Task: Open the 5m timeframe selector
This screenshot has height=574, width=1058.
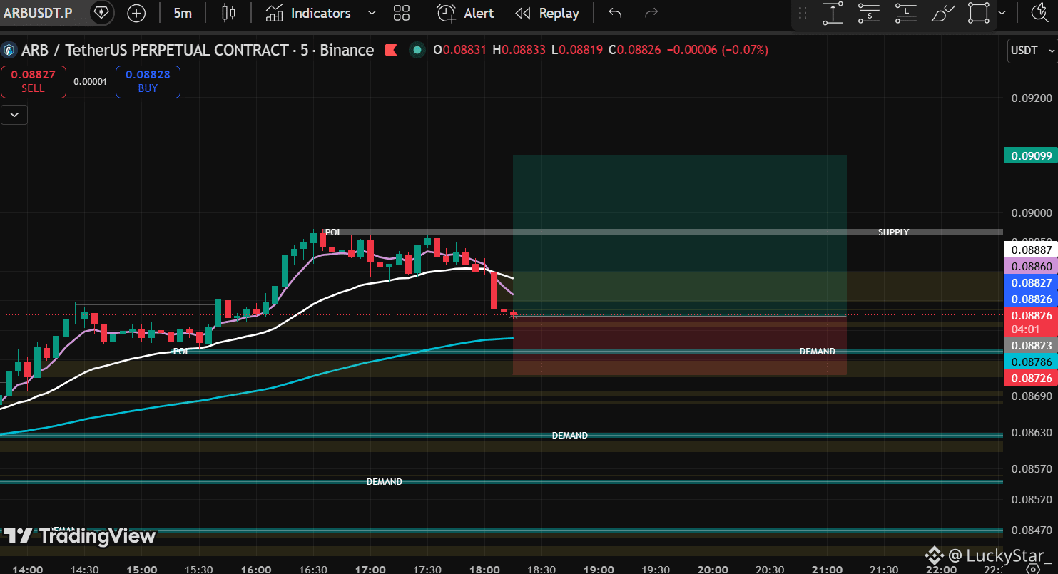Action: 183,13
